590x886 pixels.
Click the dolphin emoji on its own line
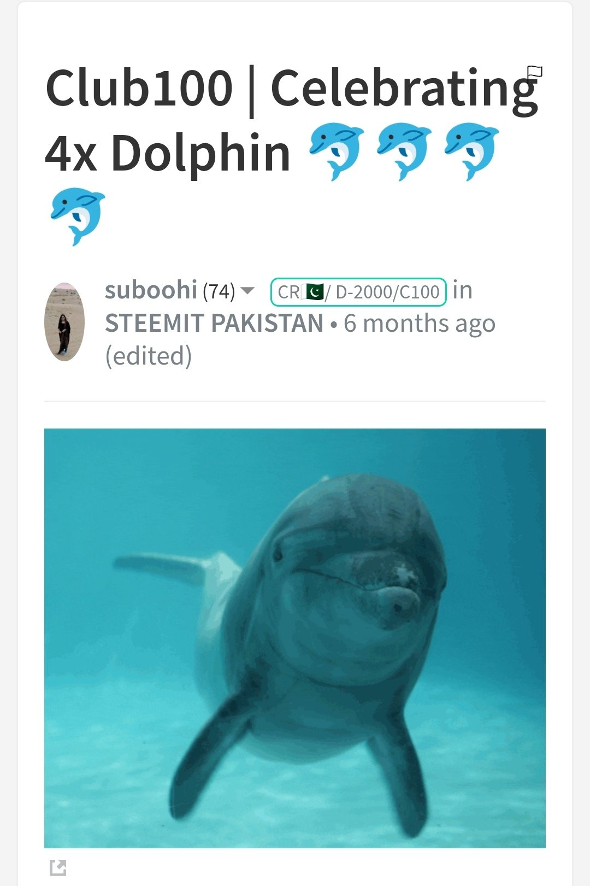(x=78, y=216)
